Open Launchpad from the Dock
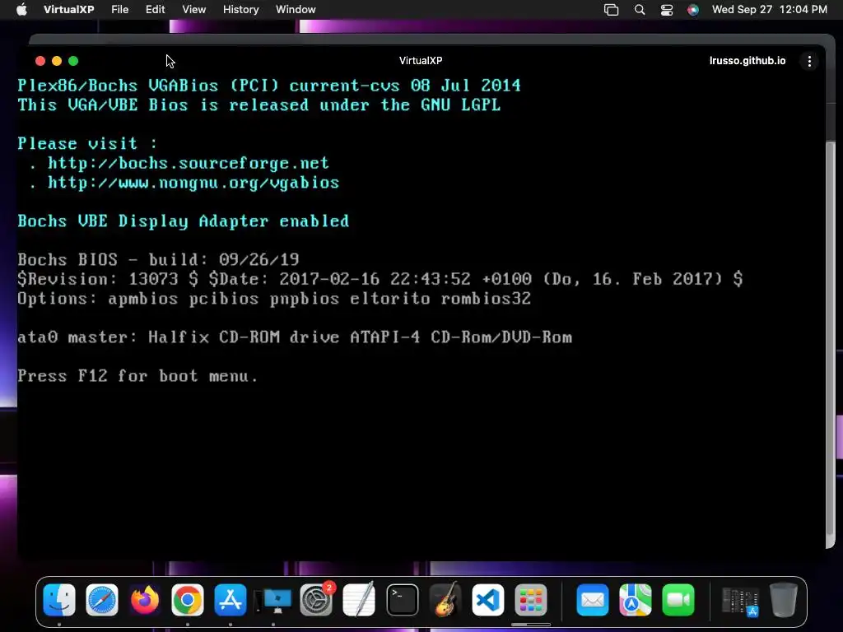Screen dimensions: 843x632 531,600
